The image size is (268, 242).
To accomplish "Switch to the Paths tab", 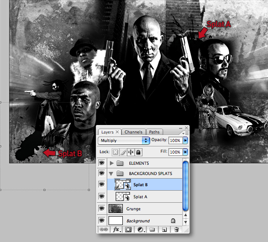I will (x=155, y=132).
